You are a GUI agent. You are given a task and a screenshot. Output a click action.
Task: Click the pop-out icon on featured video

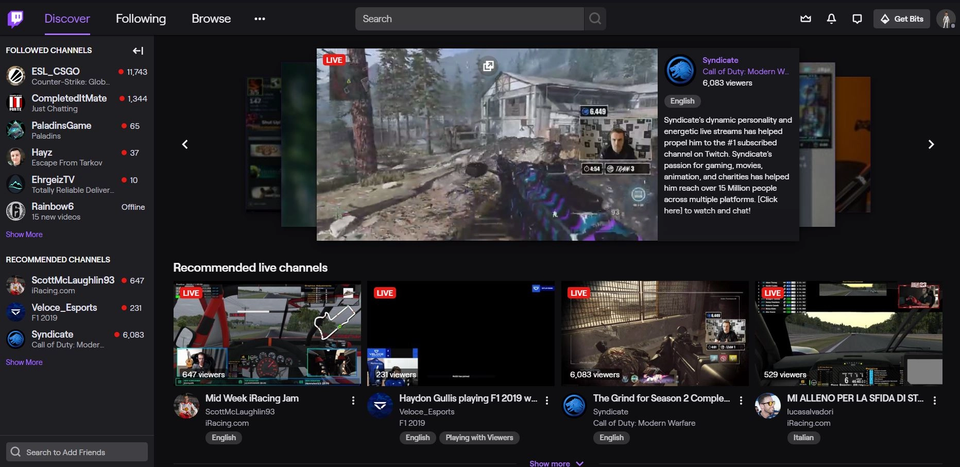488,65
